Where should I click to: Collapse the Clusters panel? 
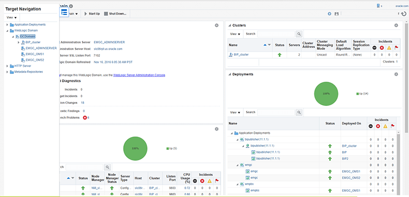[x=230, y=25]
